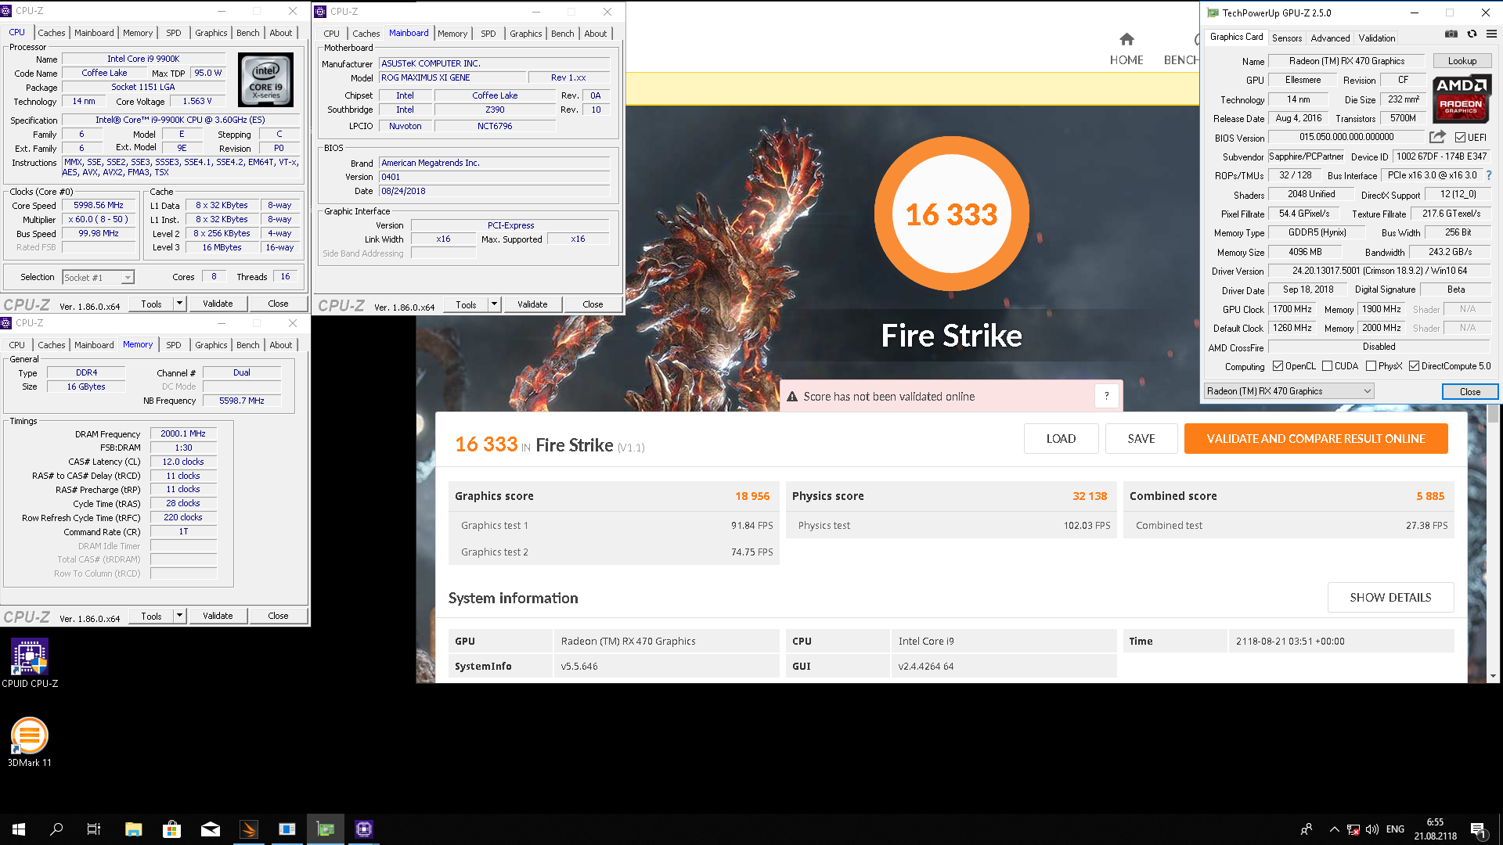The image size is (1503, 845).
Task: Open the Action Center notification icon
Action: pyautogui.click(x=1478, y=829)
